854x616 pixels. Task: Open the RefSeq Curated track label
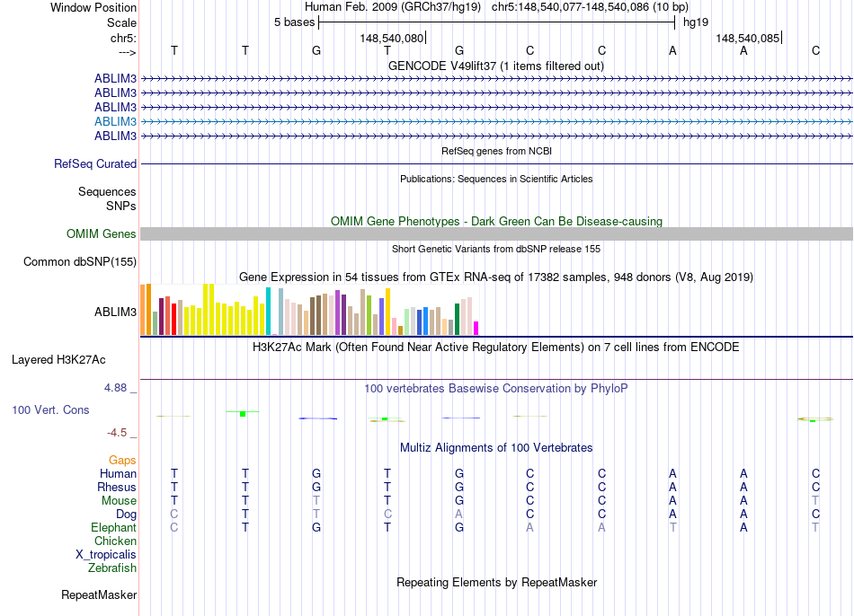click(94, 163)
